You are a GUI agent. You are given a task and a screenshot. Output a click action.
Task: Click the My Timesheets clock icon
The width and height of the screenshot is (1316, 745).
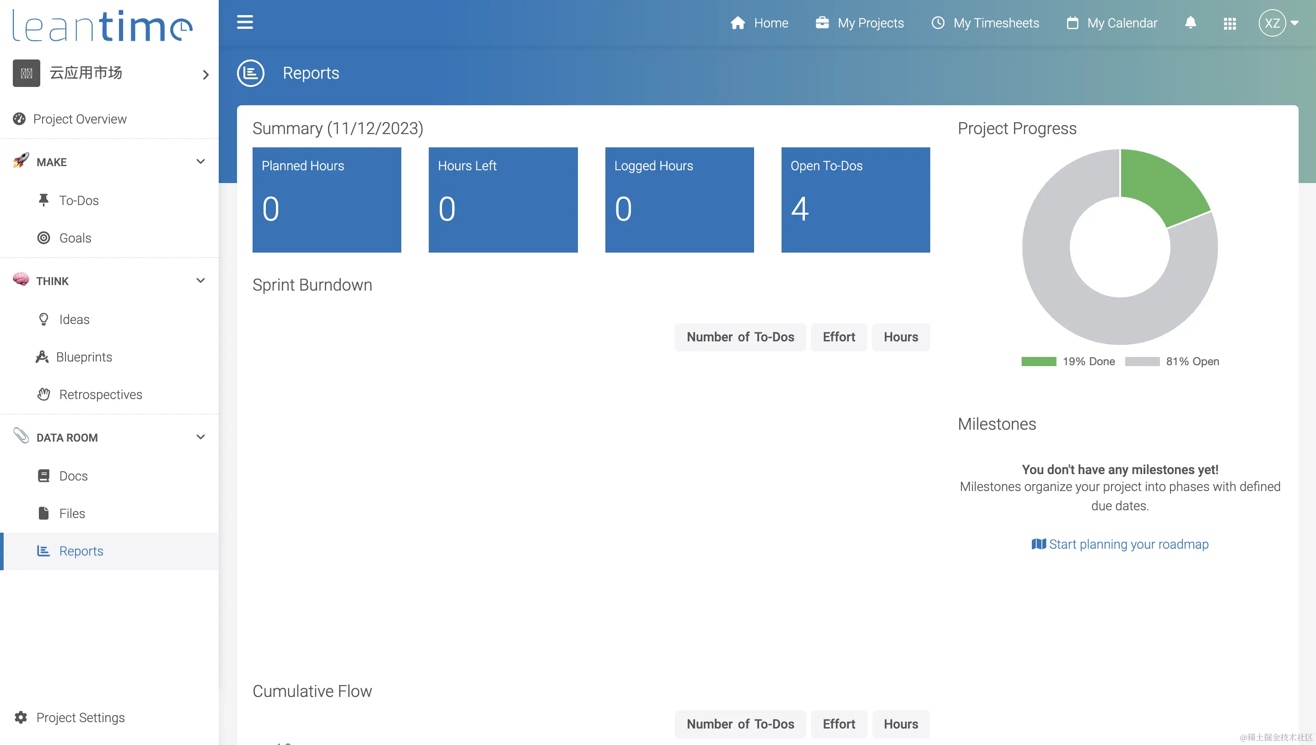tap(938, 22)
